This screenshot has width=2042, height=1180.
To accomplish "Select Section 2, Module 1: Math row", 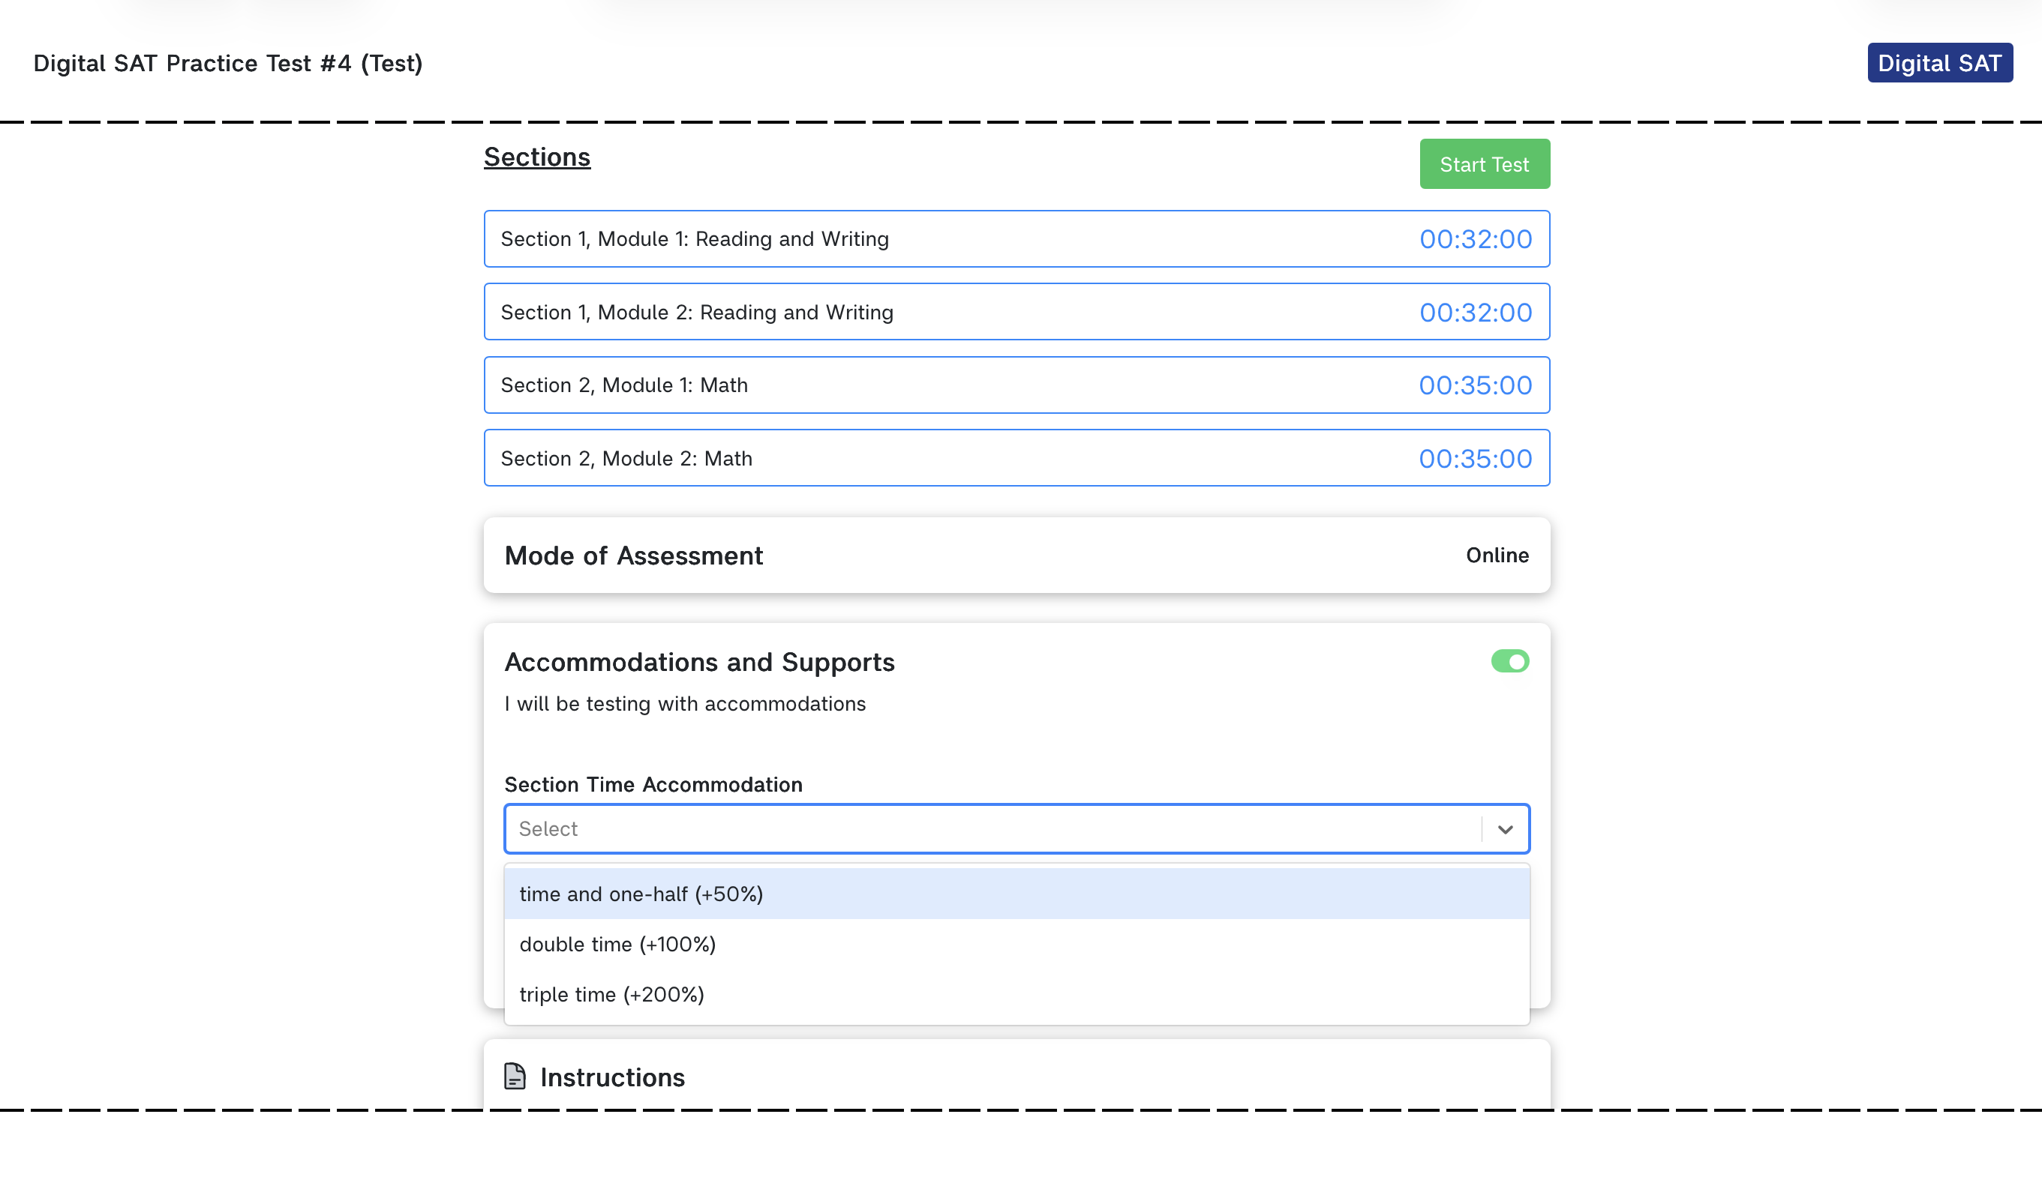I will (x=1016, y=385).
